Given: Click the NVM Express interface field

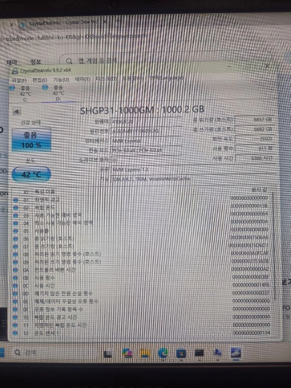Looking at the screenshot, I should tap(147, 140).
